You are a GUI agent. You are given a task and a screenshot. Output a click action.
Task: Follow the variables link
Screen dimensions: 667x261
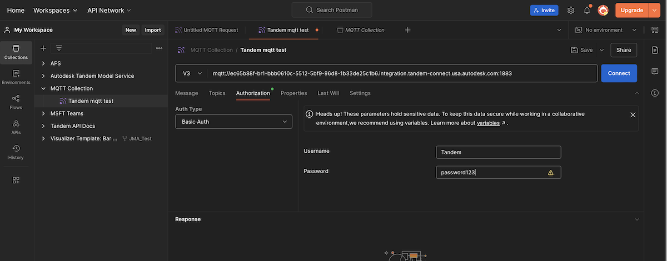[x=488, y=123]
